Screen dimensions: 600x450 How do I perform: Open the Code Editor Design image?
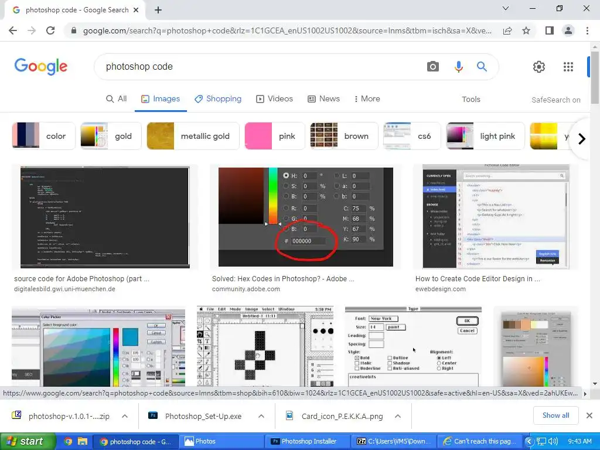coord(496,217)
